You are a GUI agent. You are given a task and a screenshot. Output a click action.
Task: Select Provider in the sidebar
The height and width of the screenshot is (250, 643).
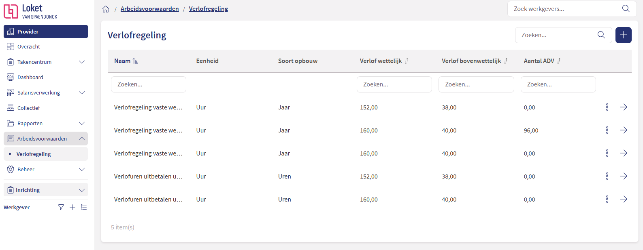[x=46, y=32]
